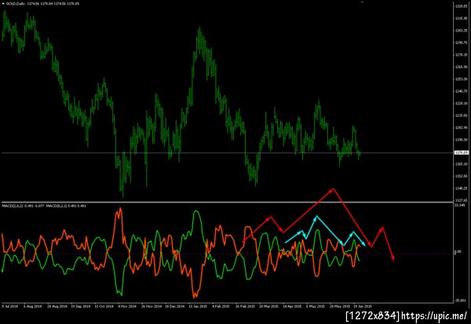Viewport: 471px width, 324px height.
Task: Click the '4 Feb 2015' date label
Action: 221,306
